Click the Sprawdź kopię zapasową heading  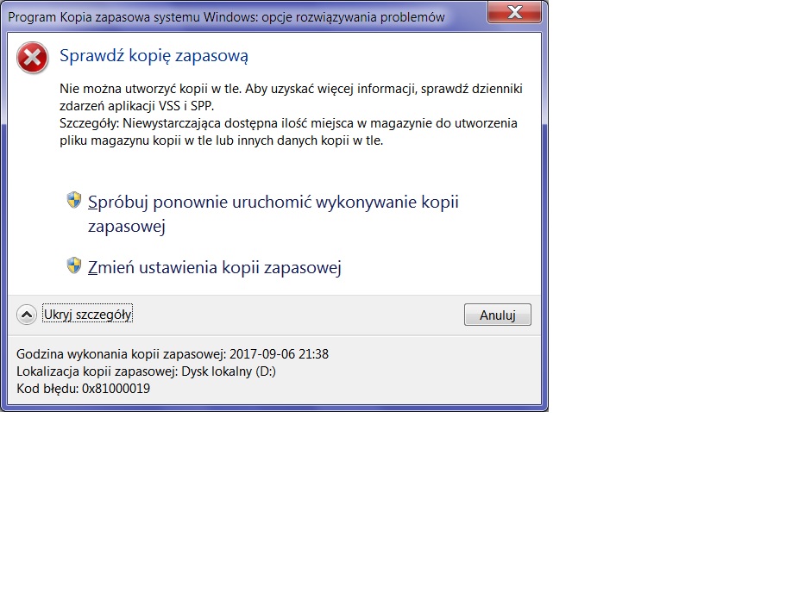[154, 55]
